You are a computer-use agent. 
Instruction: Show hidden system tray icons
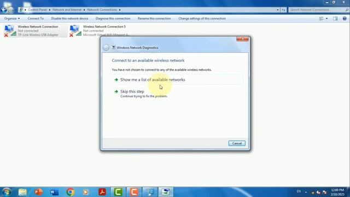coord(306,192)
